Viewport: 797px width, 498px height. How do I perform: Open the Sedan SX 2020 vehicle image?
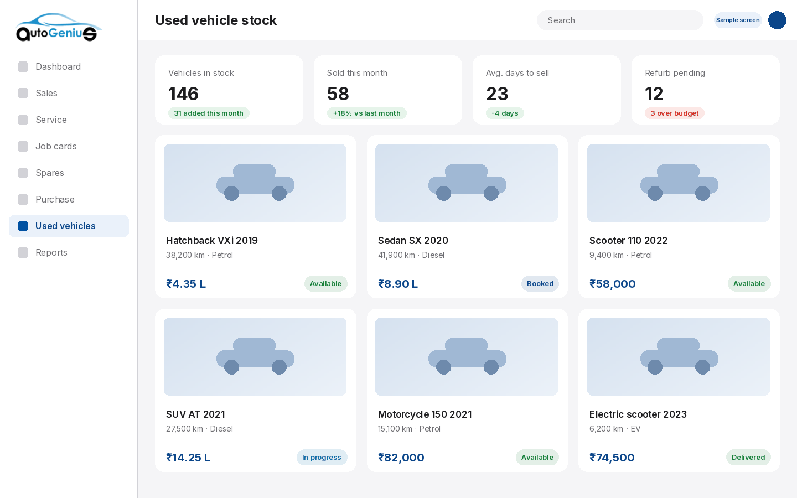(467, 183)
